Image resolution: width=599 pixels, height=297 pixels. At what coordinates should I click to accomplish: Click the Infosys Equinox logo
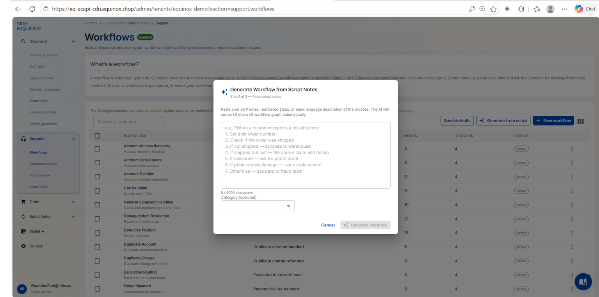pyautogui.click(x=28, y=26)
